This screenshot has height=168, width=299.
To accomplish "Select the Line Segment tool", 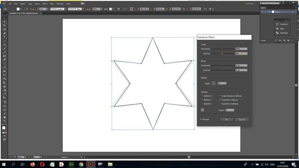I will click(x=5, y=41).
